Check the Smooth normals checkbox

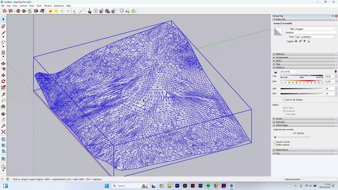(x=275, y=142)
